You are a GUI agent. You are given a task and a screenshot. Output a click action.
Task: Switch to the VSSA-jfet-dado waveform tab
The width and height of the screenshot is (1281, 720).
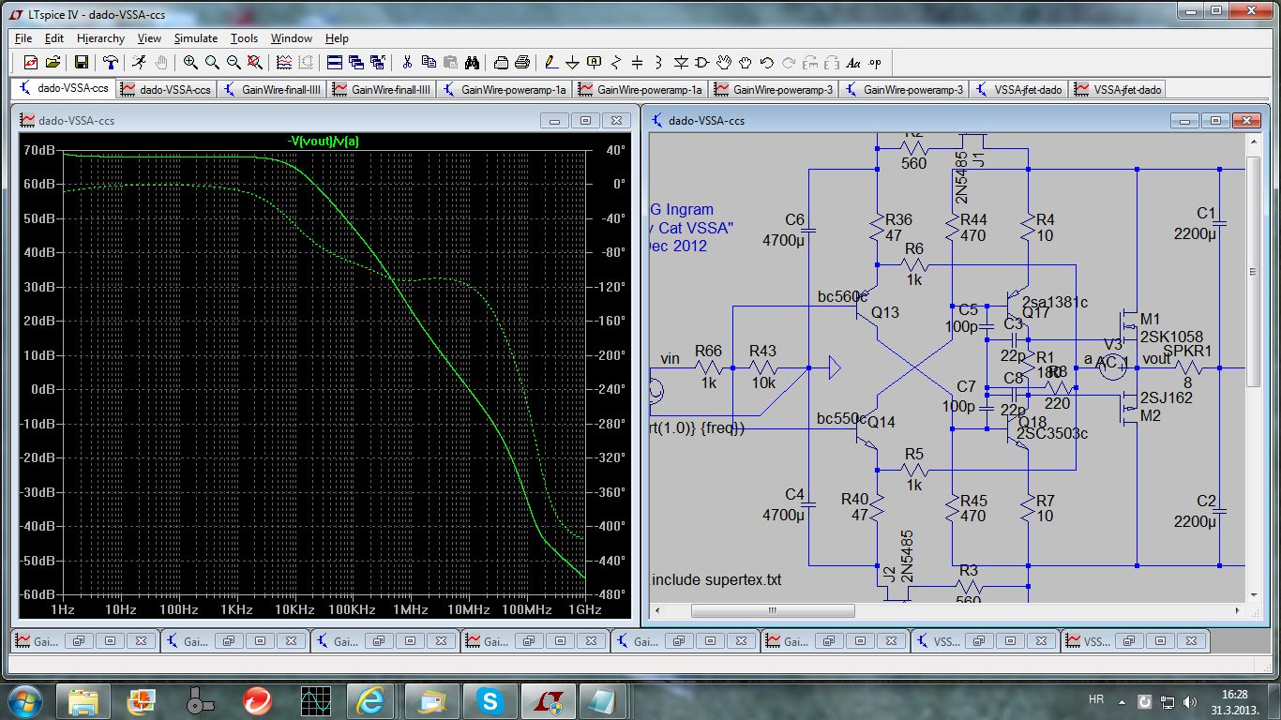coord(1117,90)
